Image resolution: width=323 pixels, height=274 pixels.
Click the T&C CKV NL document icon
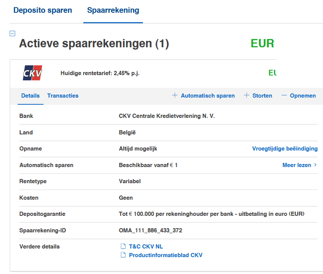pos(124,246)
